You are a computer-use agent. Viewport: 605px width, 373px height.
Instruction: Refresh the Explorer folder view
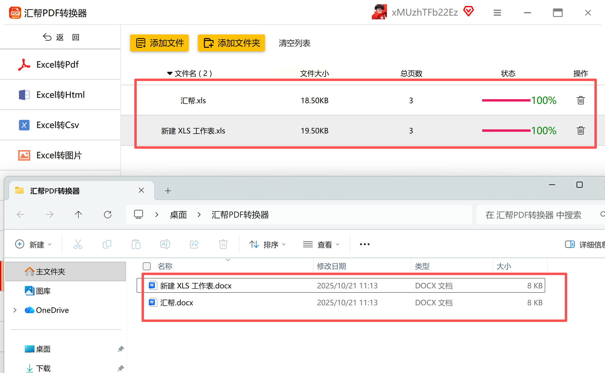(x=108, y=215)
